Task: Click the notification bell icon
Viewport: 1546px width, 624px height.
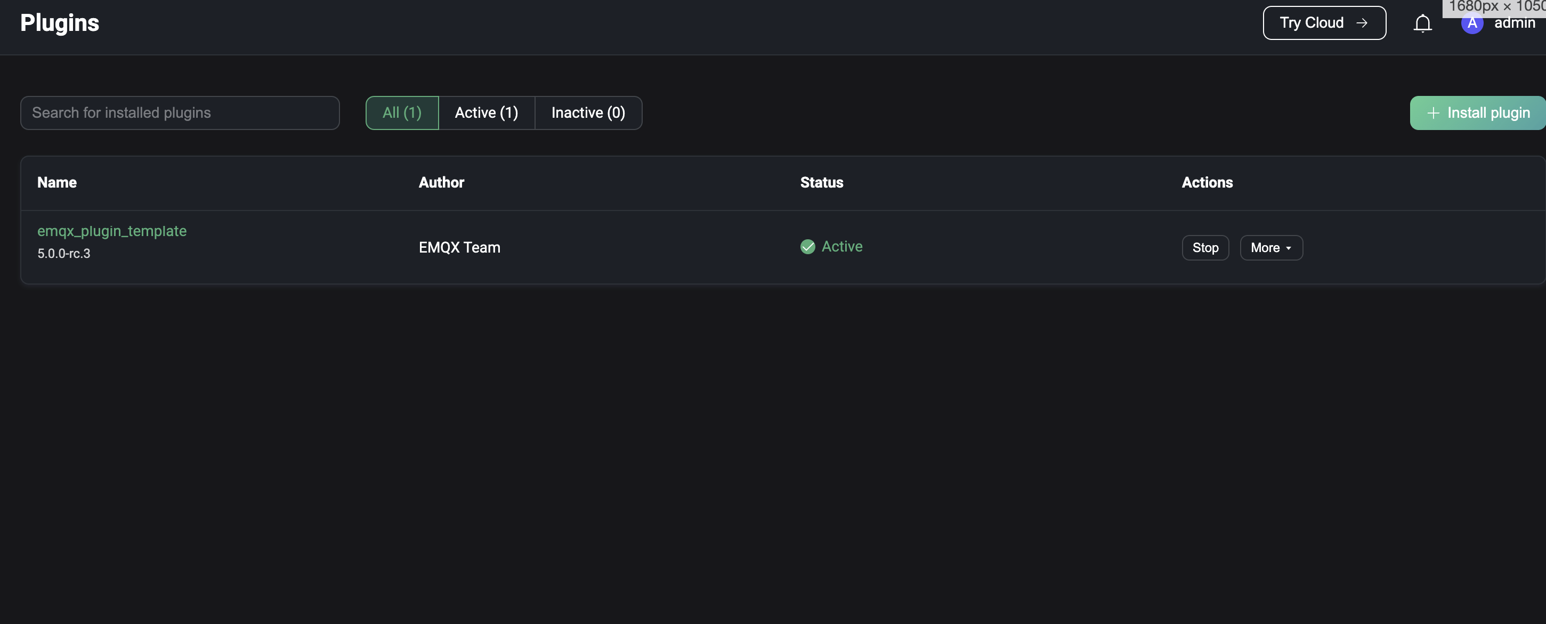Action: [x=1422, y=23]
